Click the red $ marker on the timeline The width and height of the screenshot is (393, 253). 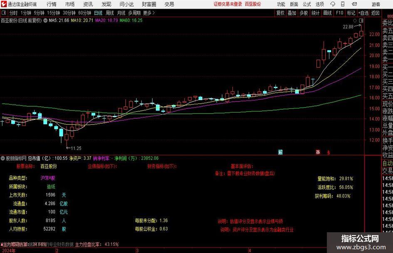[329, 152]
